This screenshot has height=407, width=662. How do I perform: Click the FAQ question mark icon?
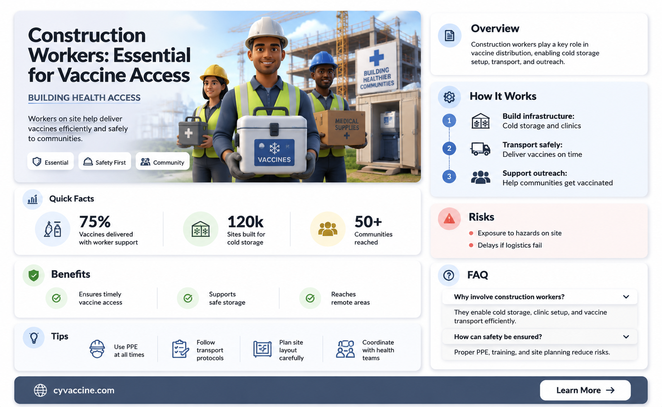449,275
